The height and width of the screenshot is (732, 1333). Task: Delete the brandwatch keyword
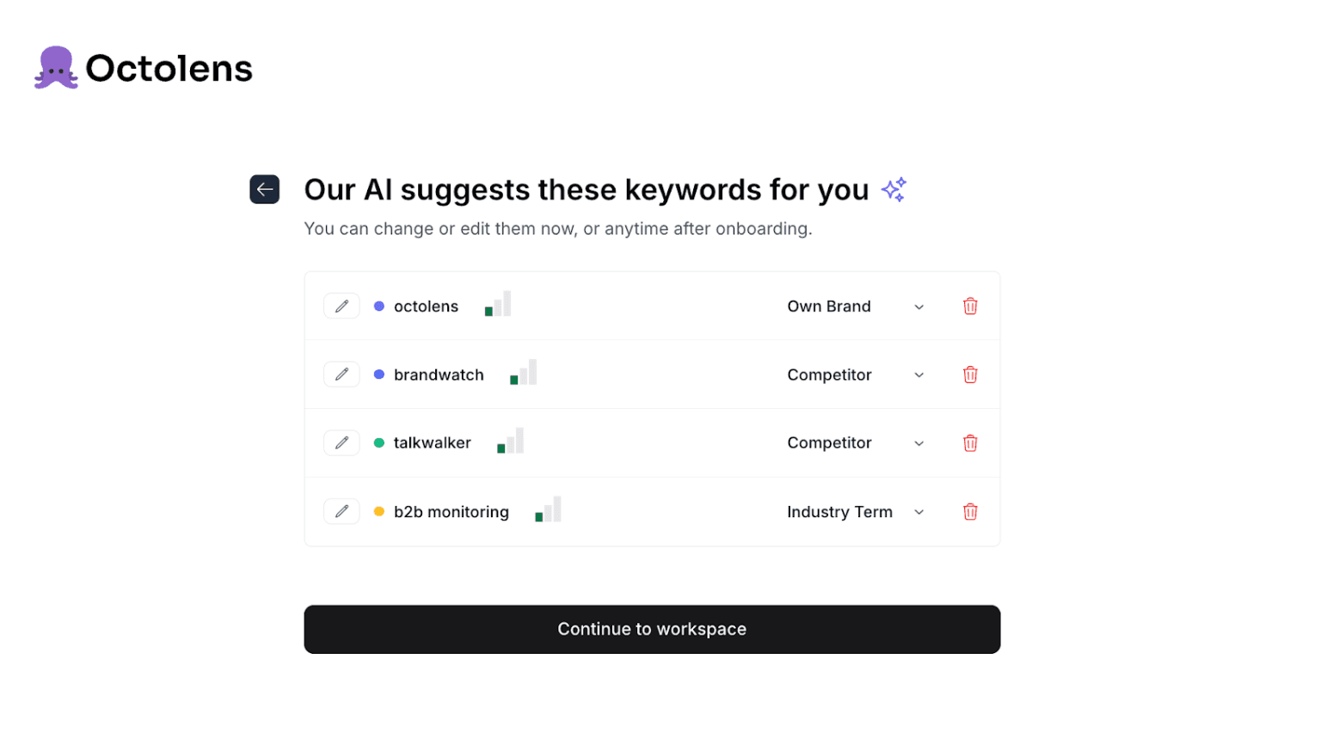(x=970, y=374)
